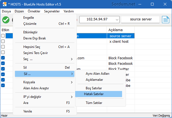
Task: Choose Ara from the menu
Action: [x=45, y=103]
